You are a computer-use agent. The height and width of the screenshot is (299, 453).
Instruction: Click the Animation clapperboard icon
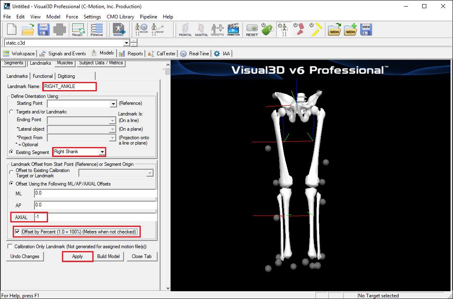click(233, 30)
